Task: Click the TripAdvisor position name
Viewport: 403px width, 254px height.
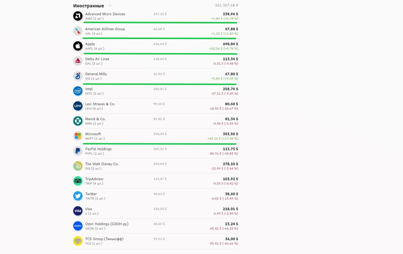Action: tap(94, 179)
